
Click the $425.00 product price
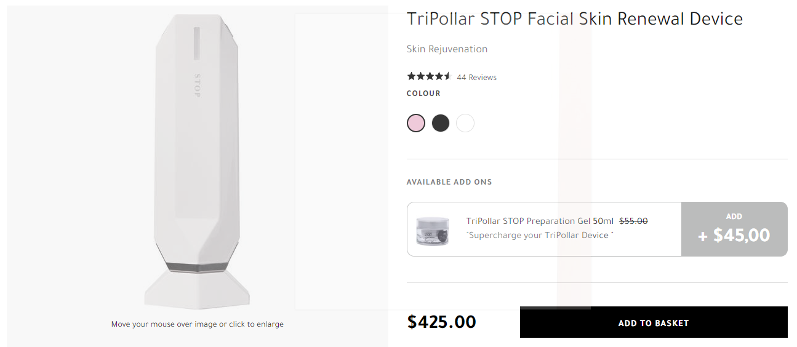(x=441, y=322)
